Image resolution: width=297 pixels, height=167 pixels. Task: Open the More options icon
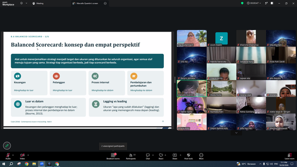pos(201,156)
